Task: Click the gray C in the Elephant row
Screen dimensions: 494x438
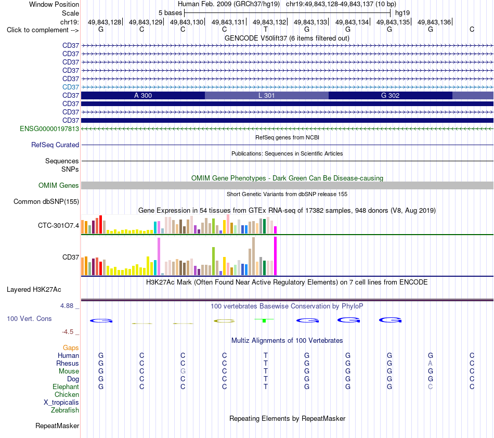Action: 431,387
